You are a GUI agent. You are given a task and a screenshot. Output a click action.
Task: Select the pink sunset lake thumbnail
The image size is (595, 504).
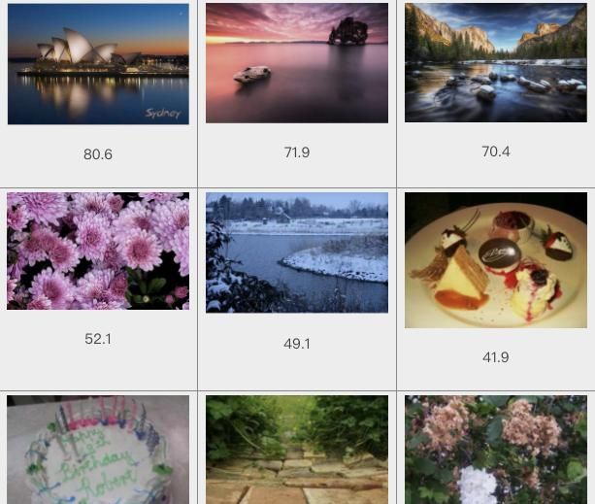(x=297, y=63)
